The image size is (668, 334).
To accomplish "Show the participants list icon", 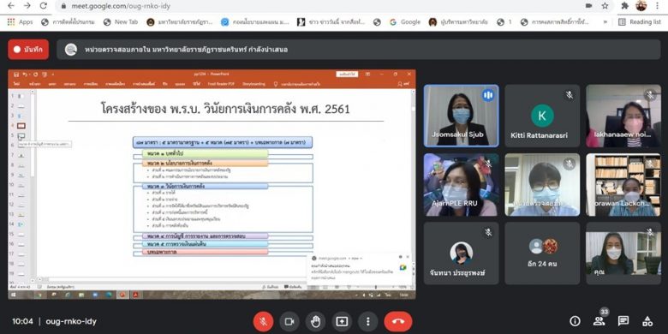I will pyautogui.click(x=599, y=321).
